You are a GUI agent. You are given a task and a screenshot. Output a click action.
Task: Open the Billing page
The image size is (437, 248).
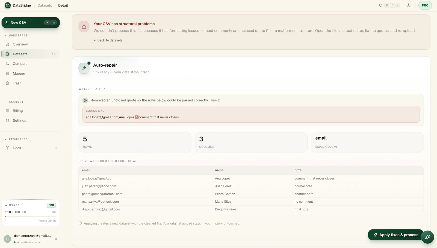coord(31,111)
